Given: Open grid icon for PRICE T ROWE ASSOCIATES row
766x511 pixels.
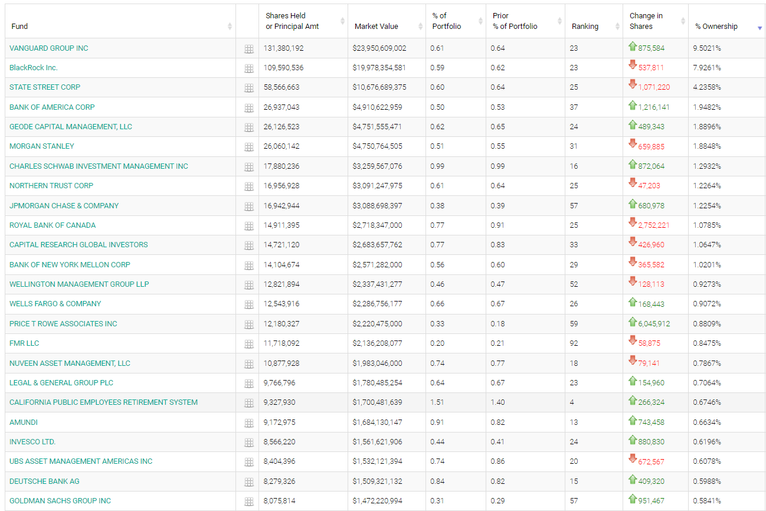Looking at the screenshot, I should click(248, 325).
